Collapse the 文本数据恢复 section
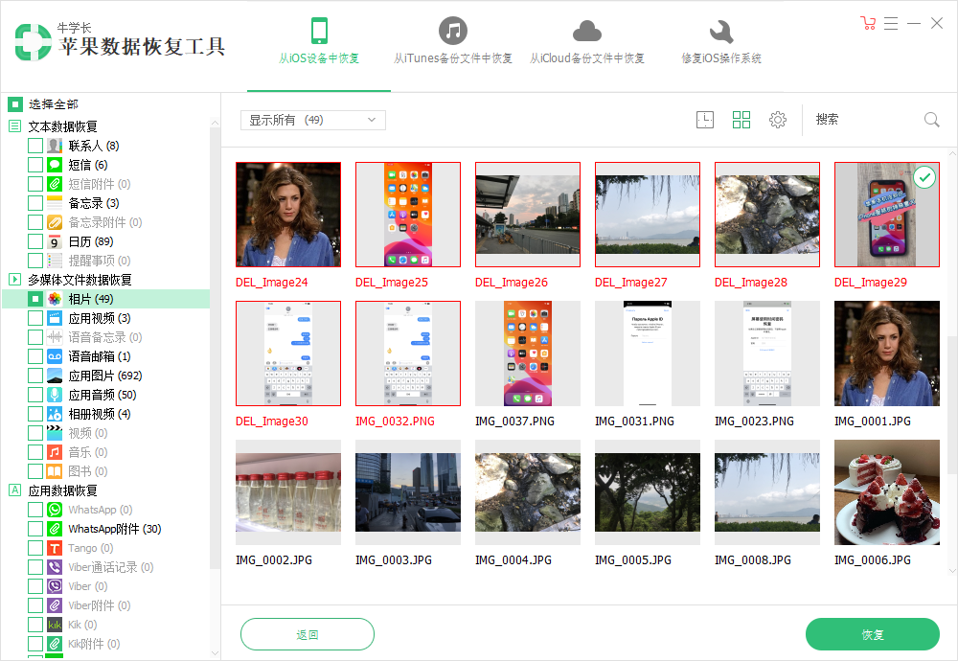The width and height of the screenshot is (958, 661). 15,126
